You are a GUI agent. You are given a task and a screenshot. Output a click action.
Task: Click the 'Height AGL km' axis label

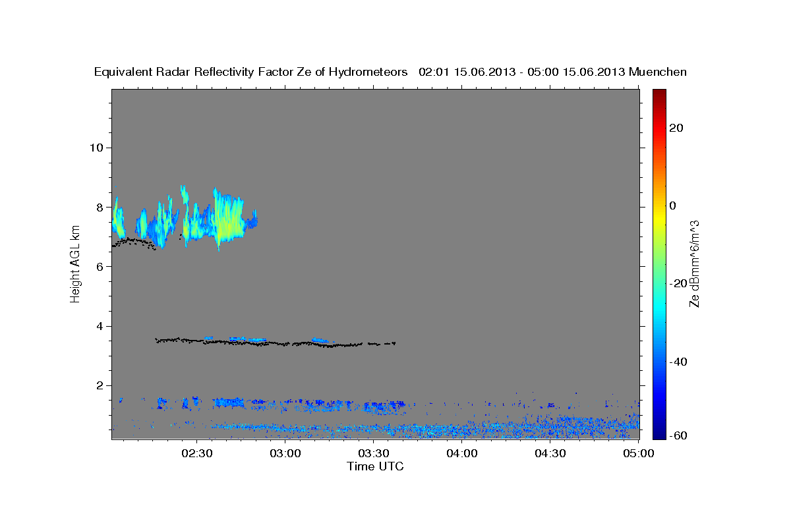75,263
